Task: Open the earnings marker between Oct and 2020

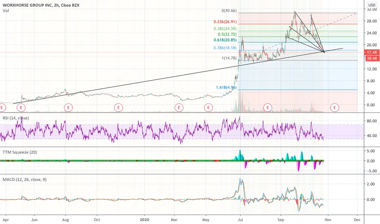Action: tap(119, 107)
